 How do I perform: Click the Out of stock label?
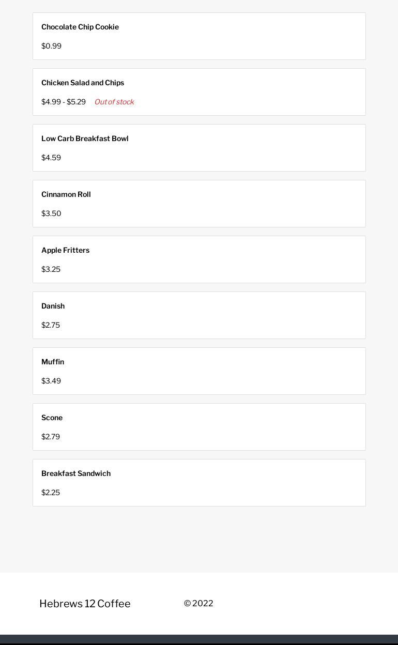[114, 102]
